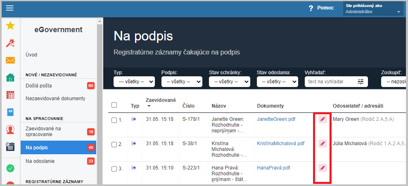Click the Pomoc help link
The height and width of the screenshot is (186, 408).
point(321,8)
